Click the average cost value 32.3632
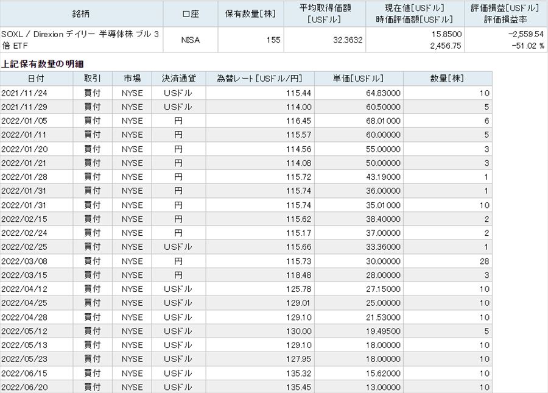This screenshot has width=548, height=393. pyautogui.click(x=348, y=40)
